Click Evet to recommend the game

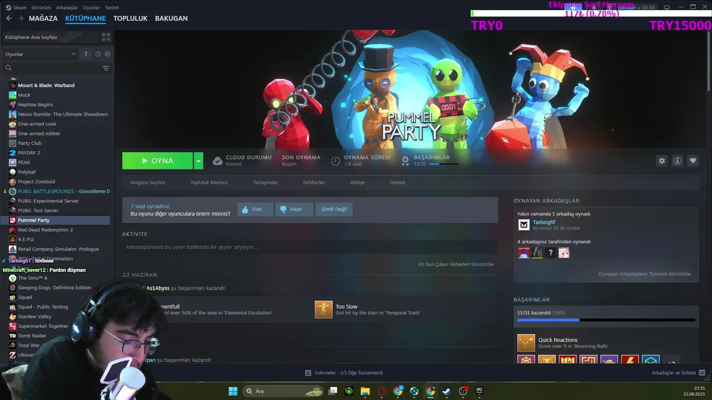[x=255, y=209]
